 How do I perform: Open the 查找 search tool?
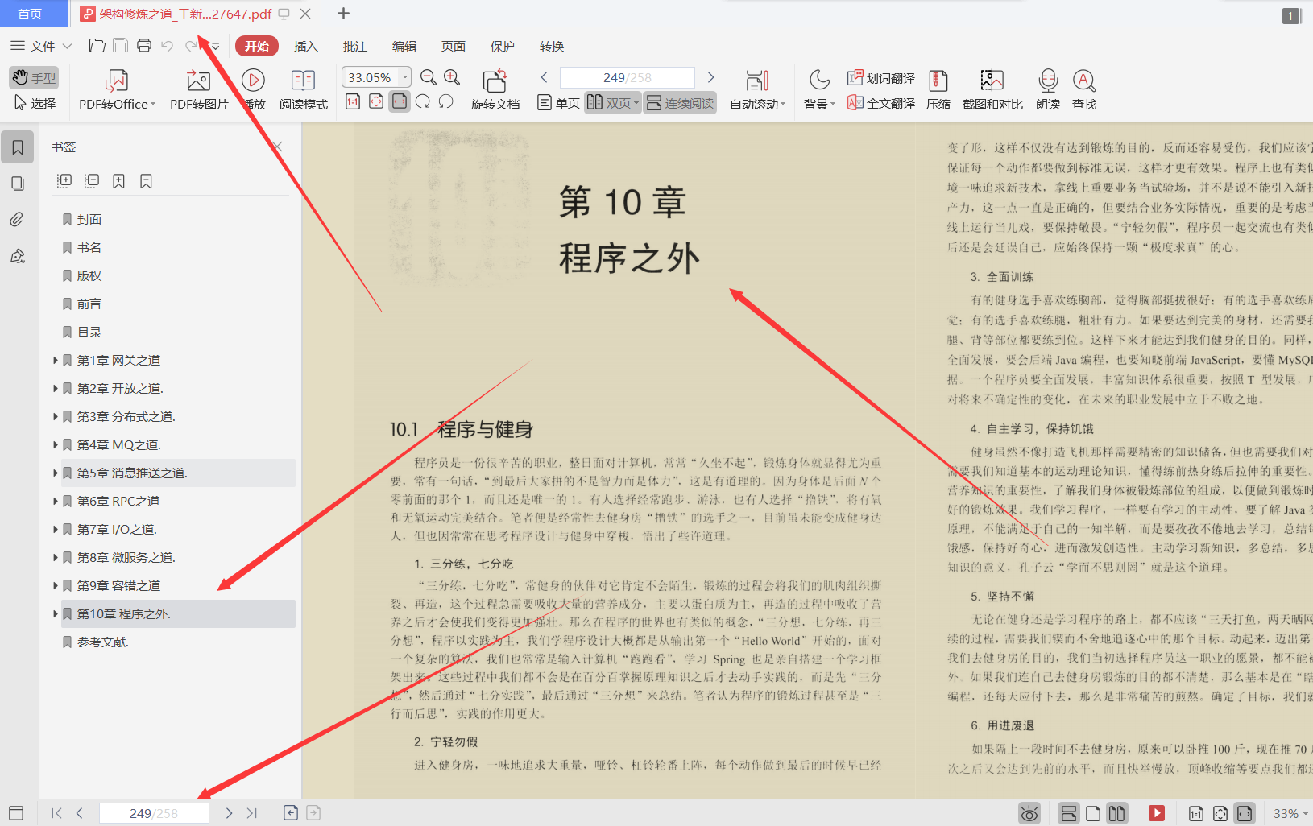pos(1084,90)
